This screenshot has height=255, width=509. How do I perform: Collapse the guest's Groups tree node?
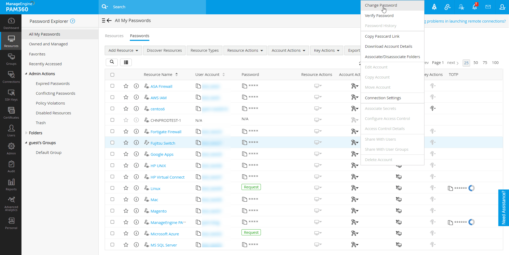click(x=26, y=143)
